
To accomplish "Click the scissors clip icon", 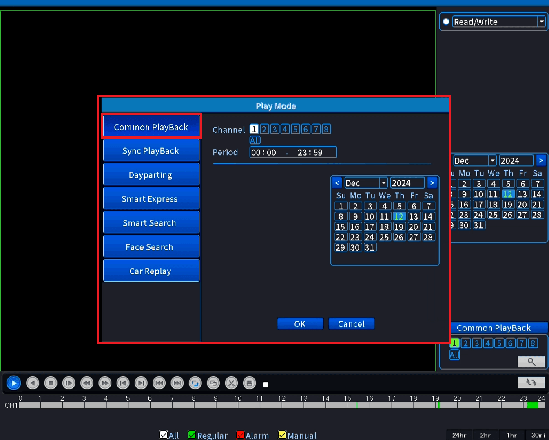I will click(x=231, y=383).
